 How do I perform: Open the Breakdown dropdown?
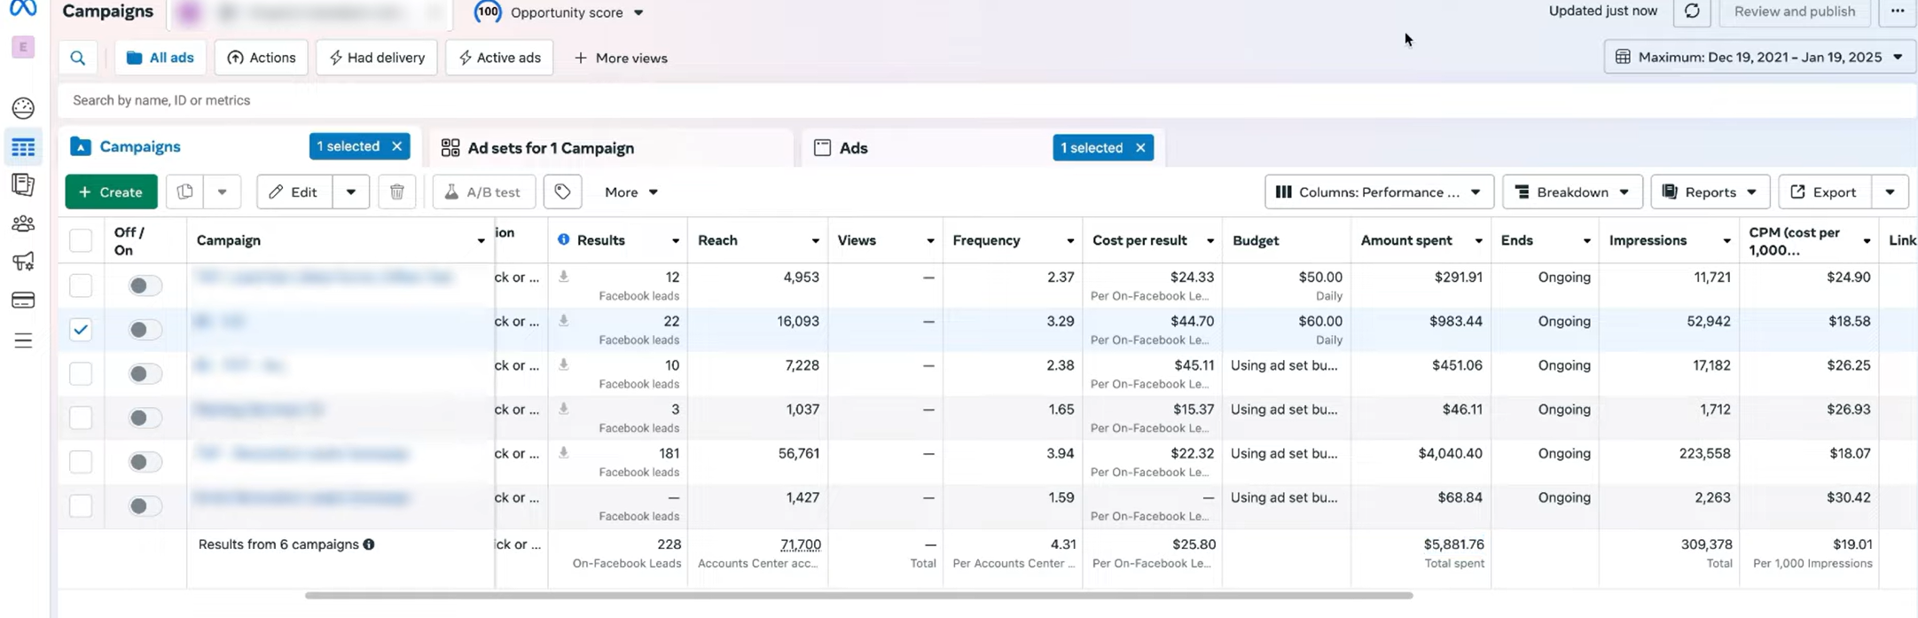coord(1571,192)
